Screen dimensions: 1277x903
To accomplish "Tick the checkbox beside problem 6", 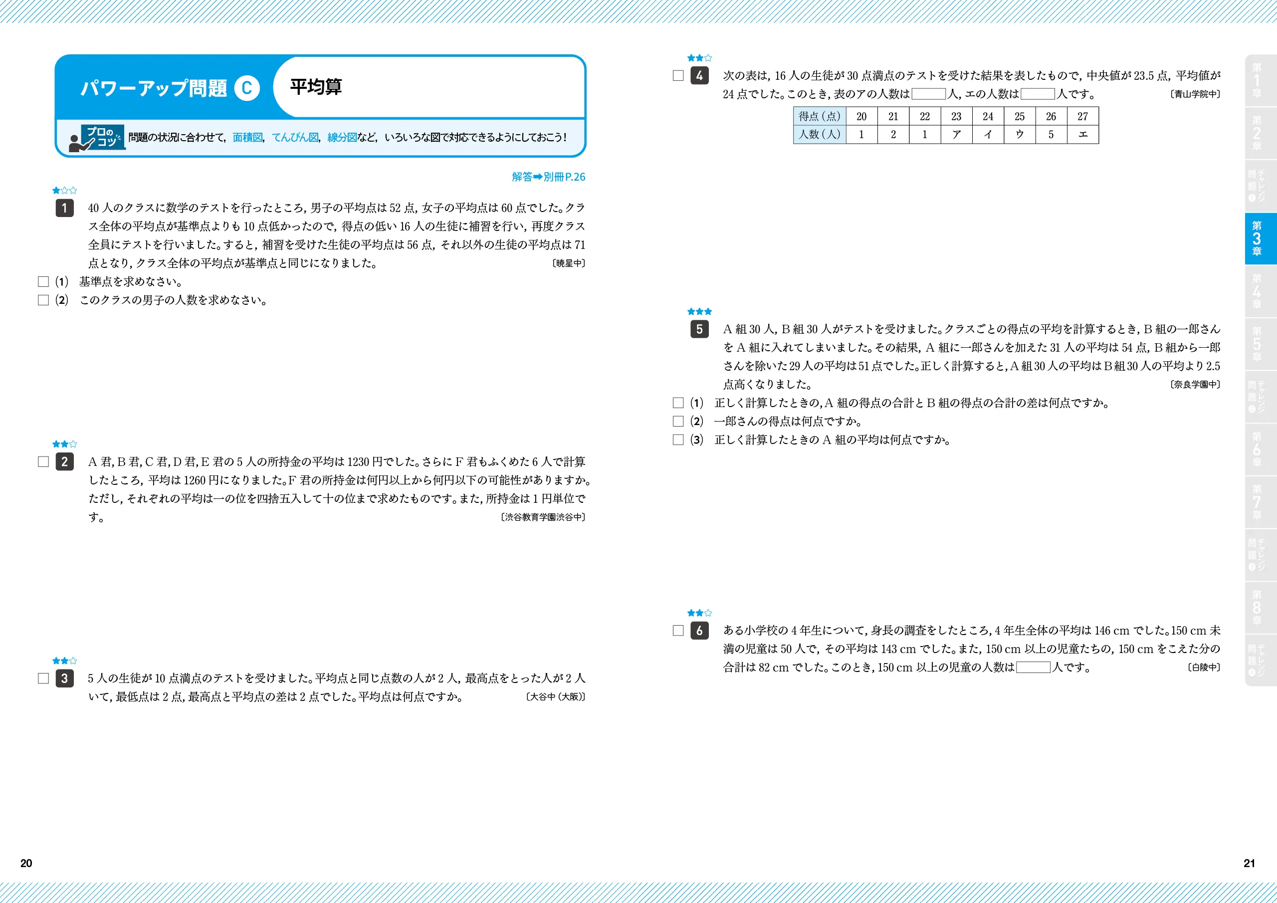I will (x=678, y=631).
